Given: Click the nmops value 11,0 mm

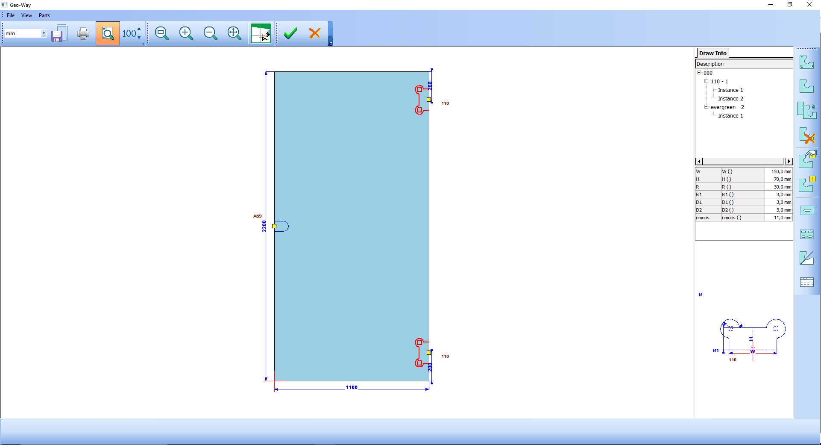Looking at the screenshot, I should click(779, 218).
